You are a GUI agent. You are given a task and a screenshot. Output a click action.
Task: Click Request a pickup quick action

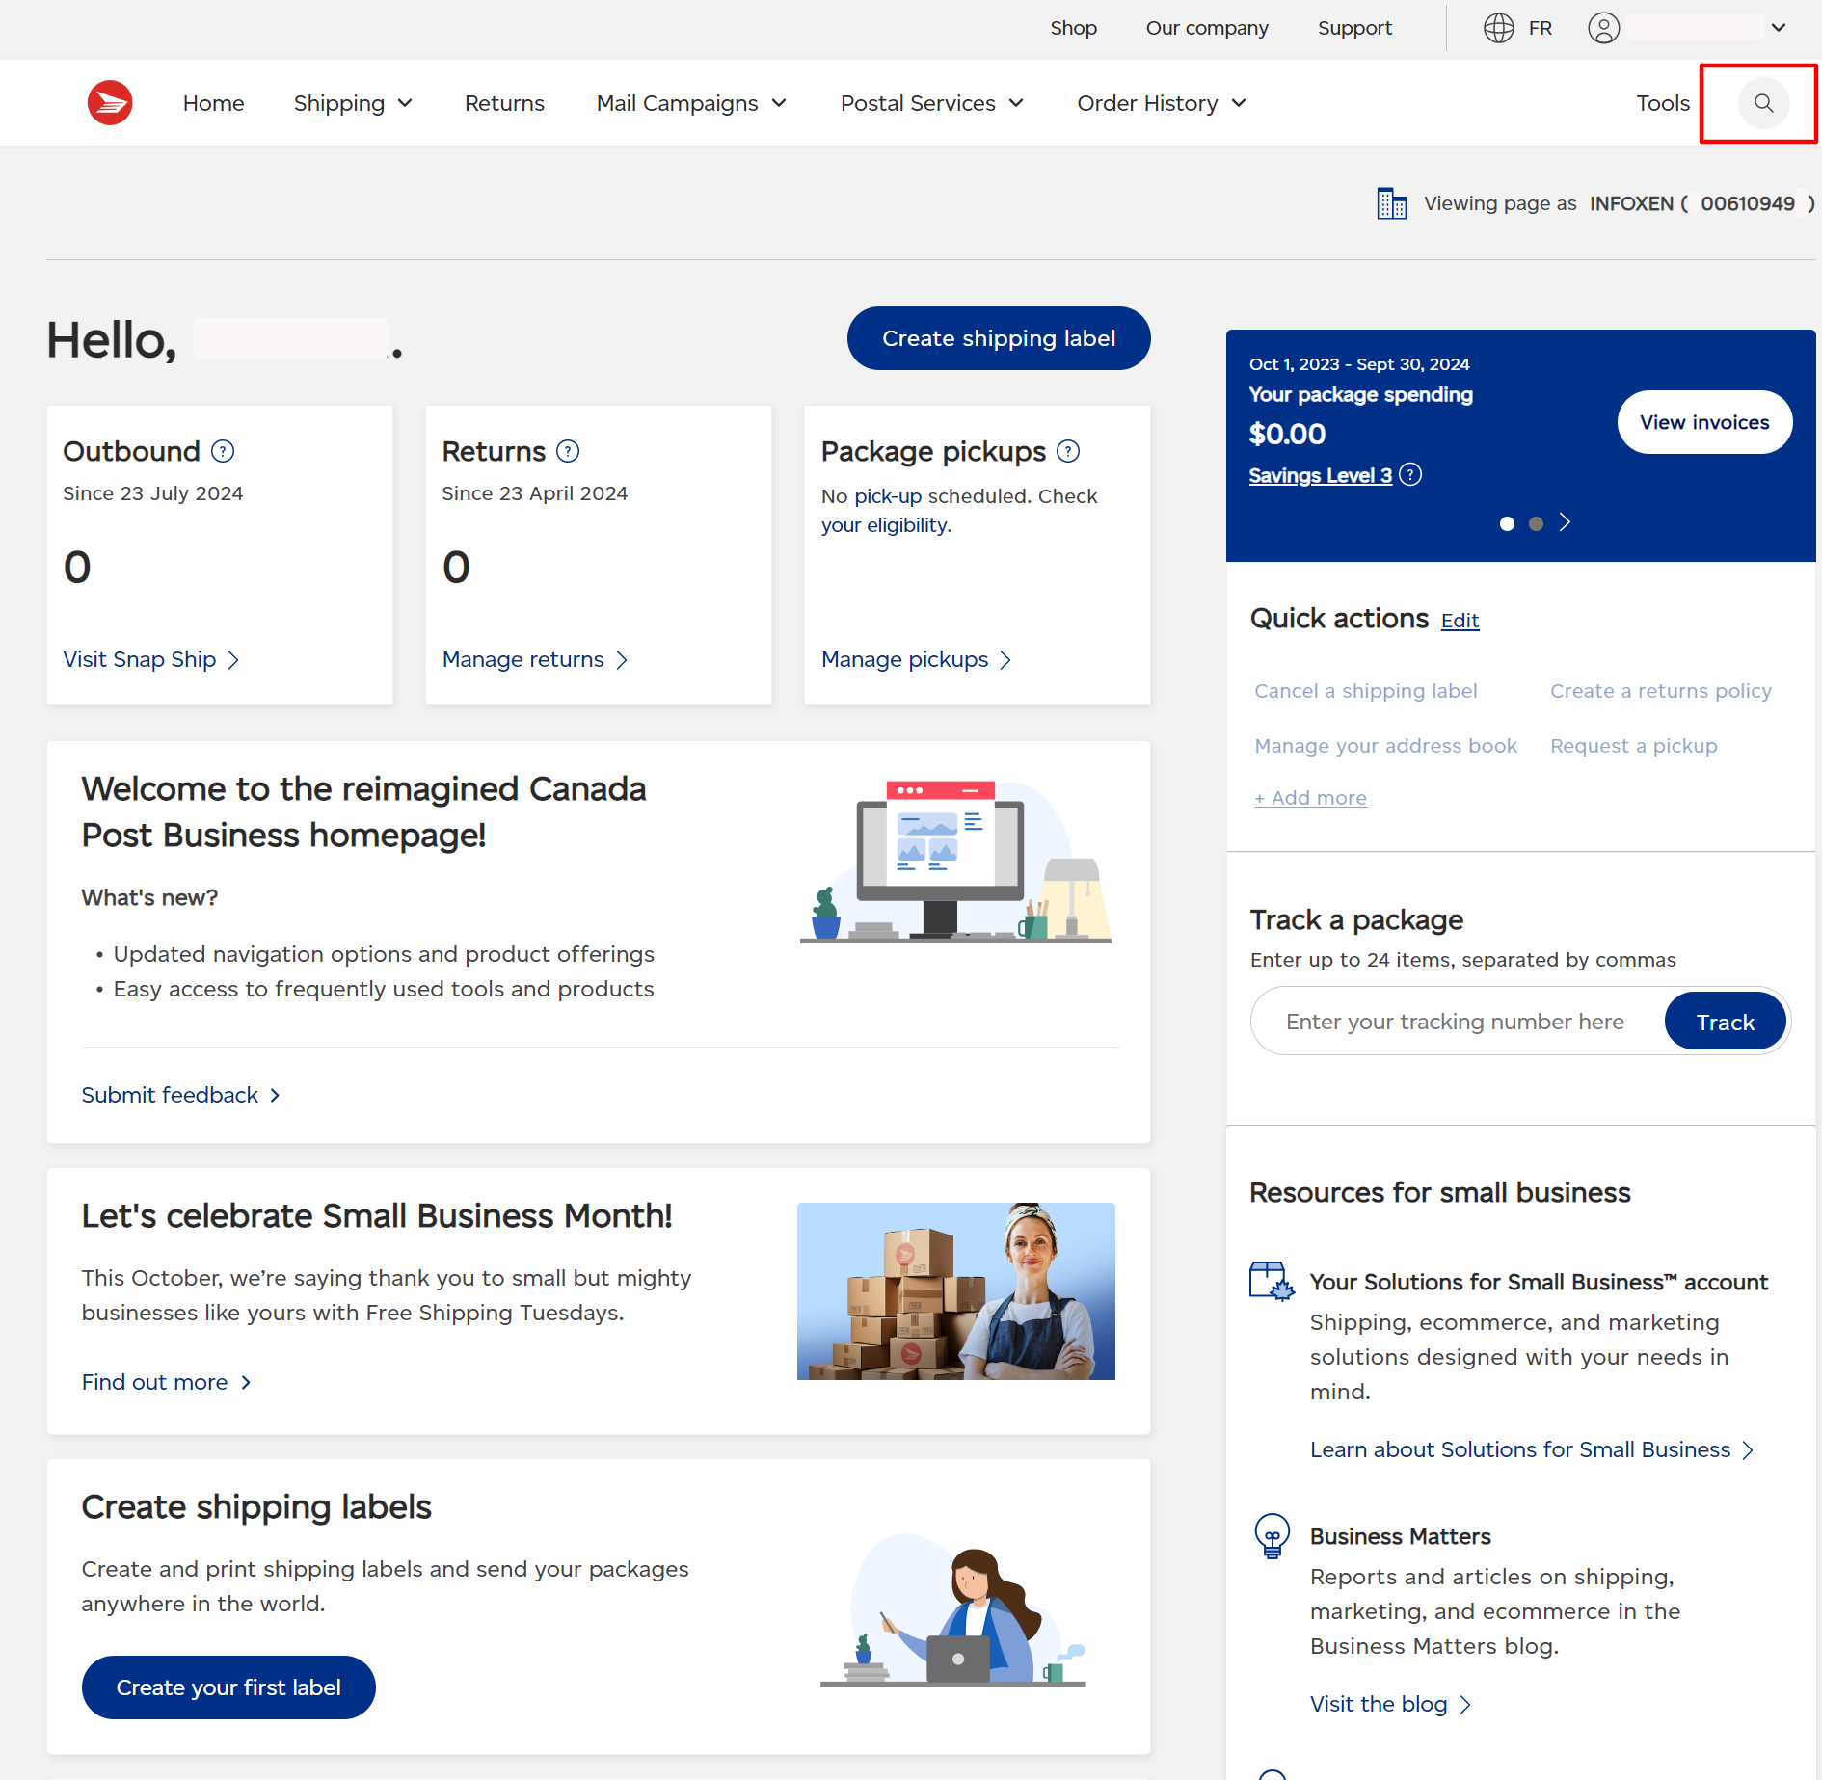[1633, 746]
